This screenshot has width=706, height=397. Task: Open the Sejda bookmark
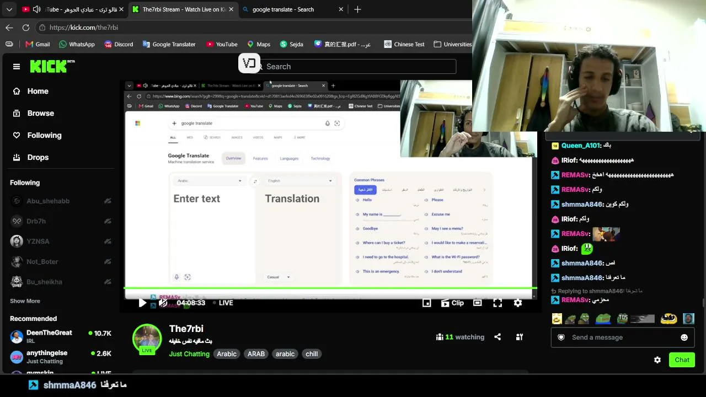tap(291, 44)
